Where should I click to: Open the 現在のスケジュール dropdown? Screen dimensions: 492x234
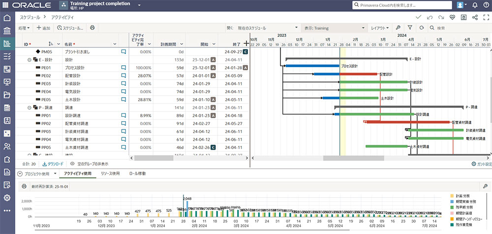click(x=268, y=28)
